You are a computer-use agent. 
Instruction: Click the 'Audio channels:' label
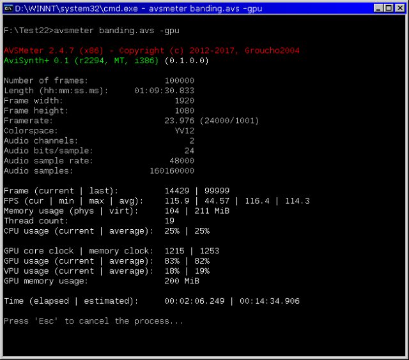click(x=41, y=141)
